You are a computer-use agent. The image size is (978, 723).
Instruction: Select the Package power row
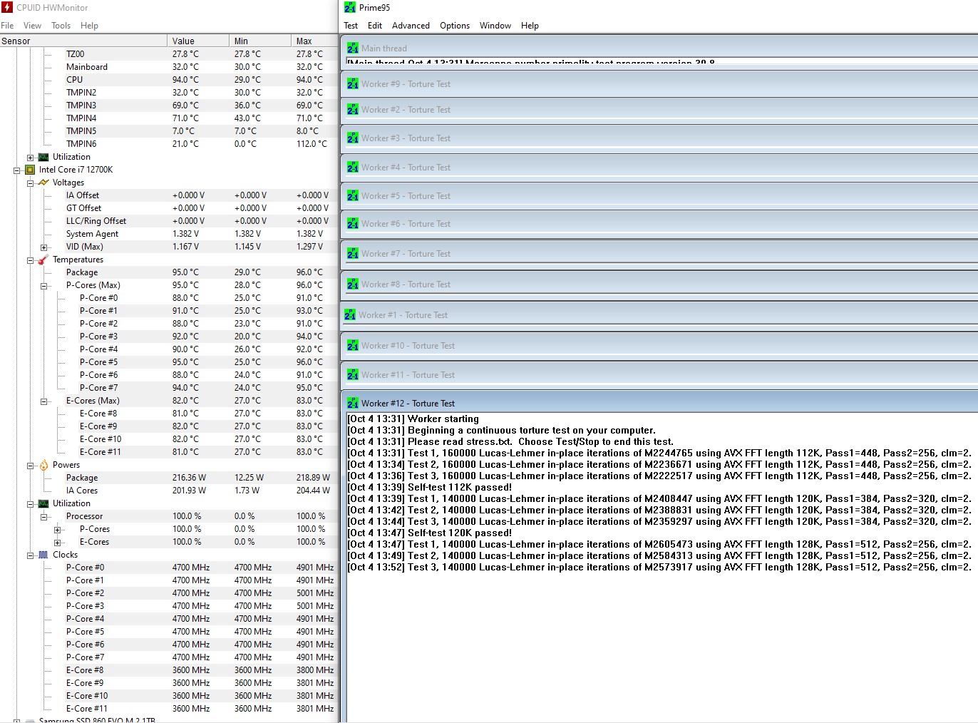tap(169, 478)
